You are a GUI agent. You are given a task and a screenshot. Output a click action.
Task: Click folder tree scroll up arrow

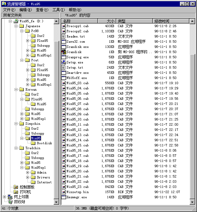56,21
